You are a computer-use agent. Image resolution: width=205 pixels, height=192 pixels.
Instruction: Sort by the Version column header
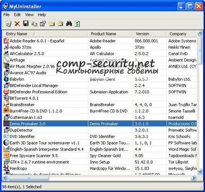(149, 34)
